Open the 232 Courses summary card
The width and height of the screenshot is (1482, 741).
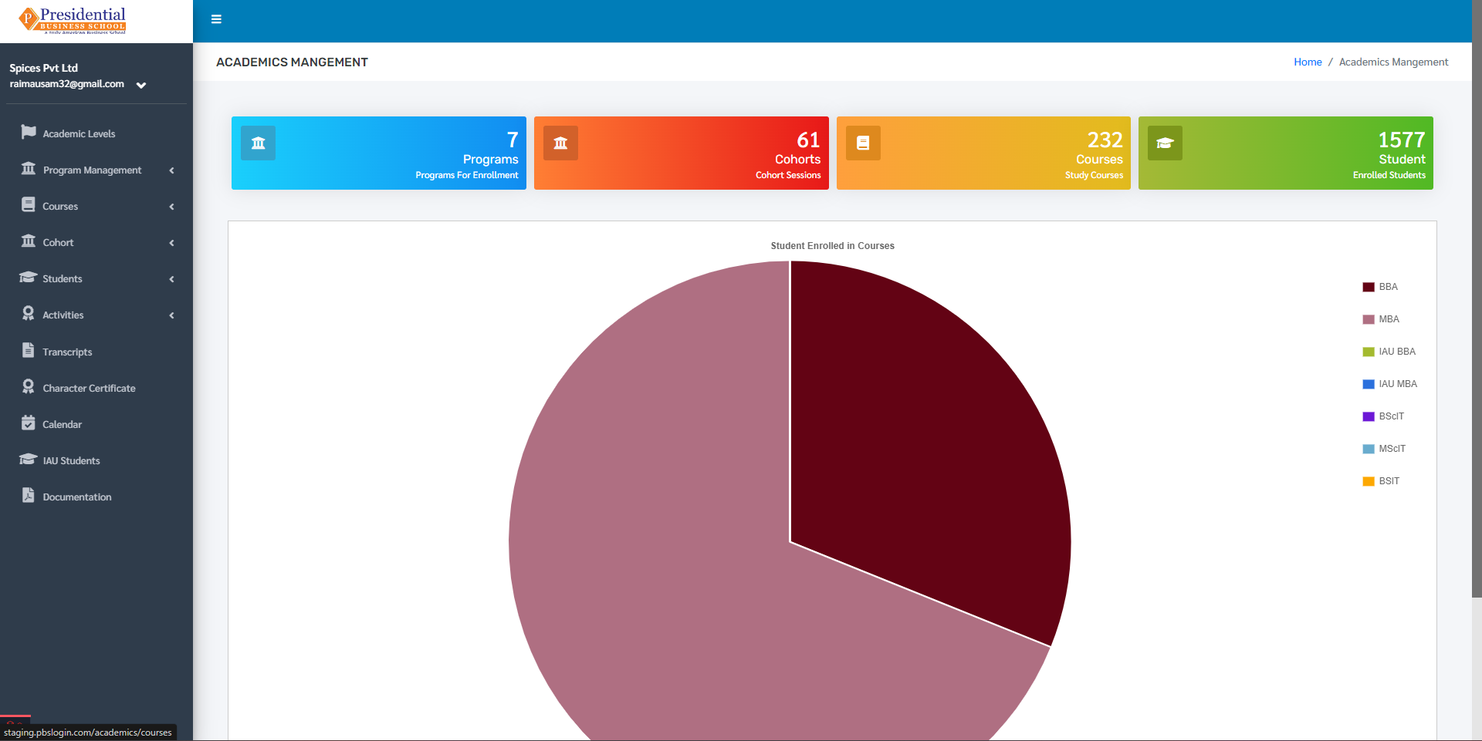(x=983, y=153)
